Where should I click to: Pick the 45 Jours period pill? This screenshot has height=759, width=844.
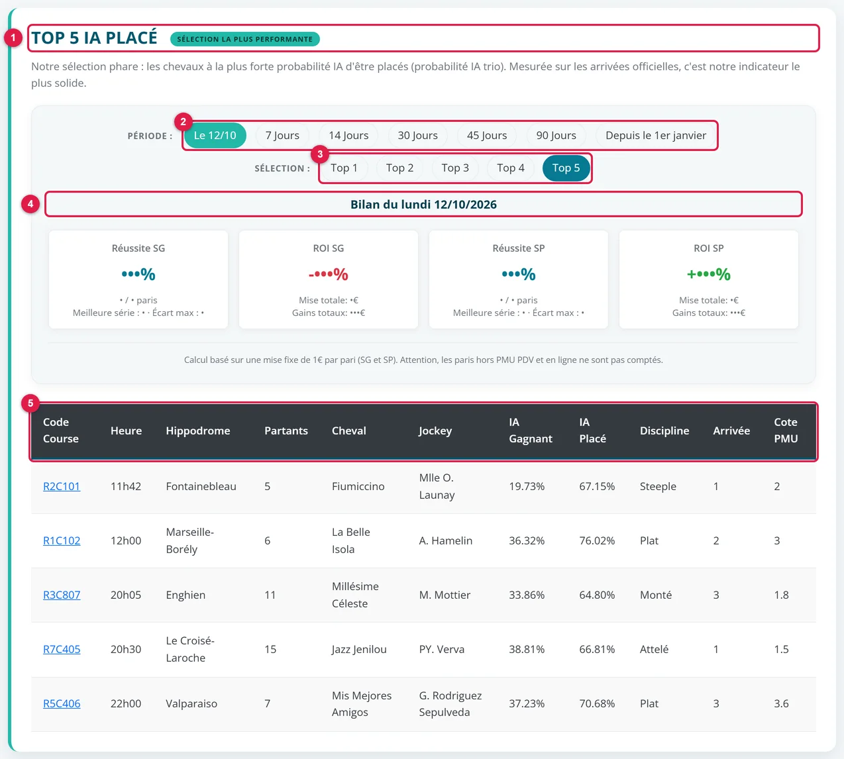coord(487,135)
